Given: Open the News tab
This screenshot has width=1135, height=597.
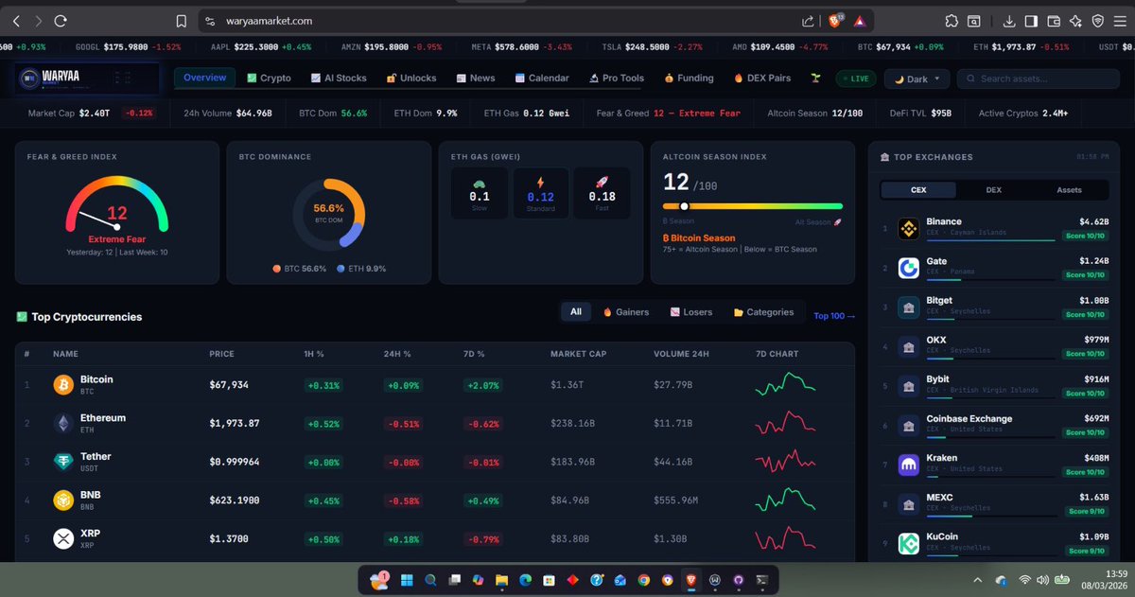Looking at the screenshot, I should click(x=476, y=79).
